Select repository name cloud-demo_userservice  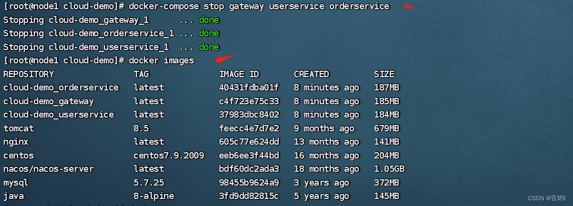(x=59, y=115)
